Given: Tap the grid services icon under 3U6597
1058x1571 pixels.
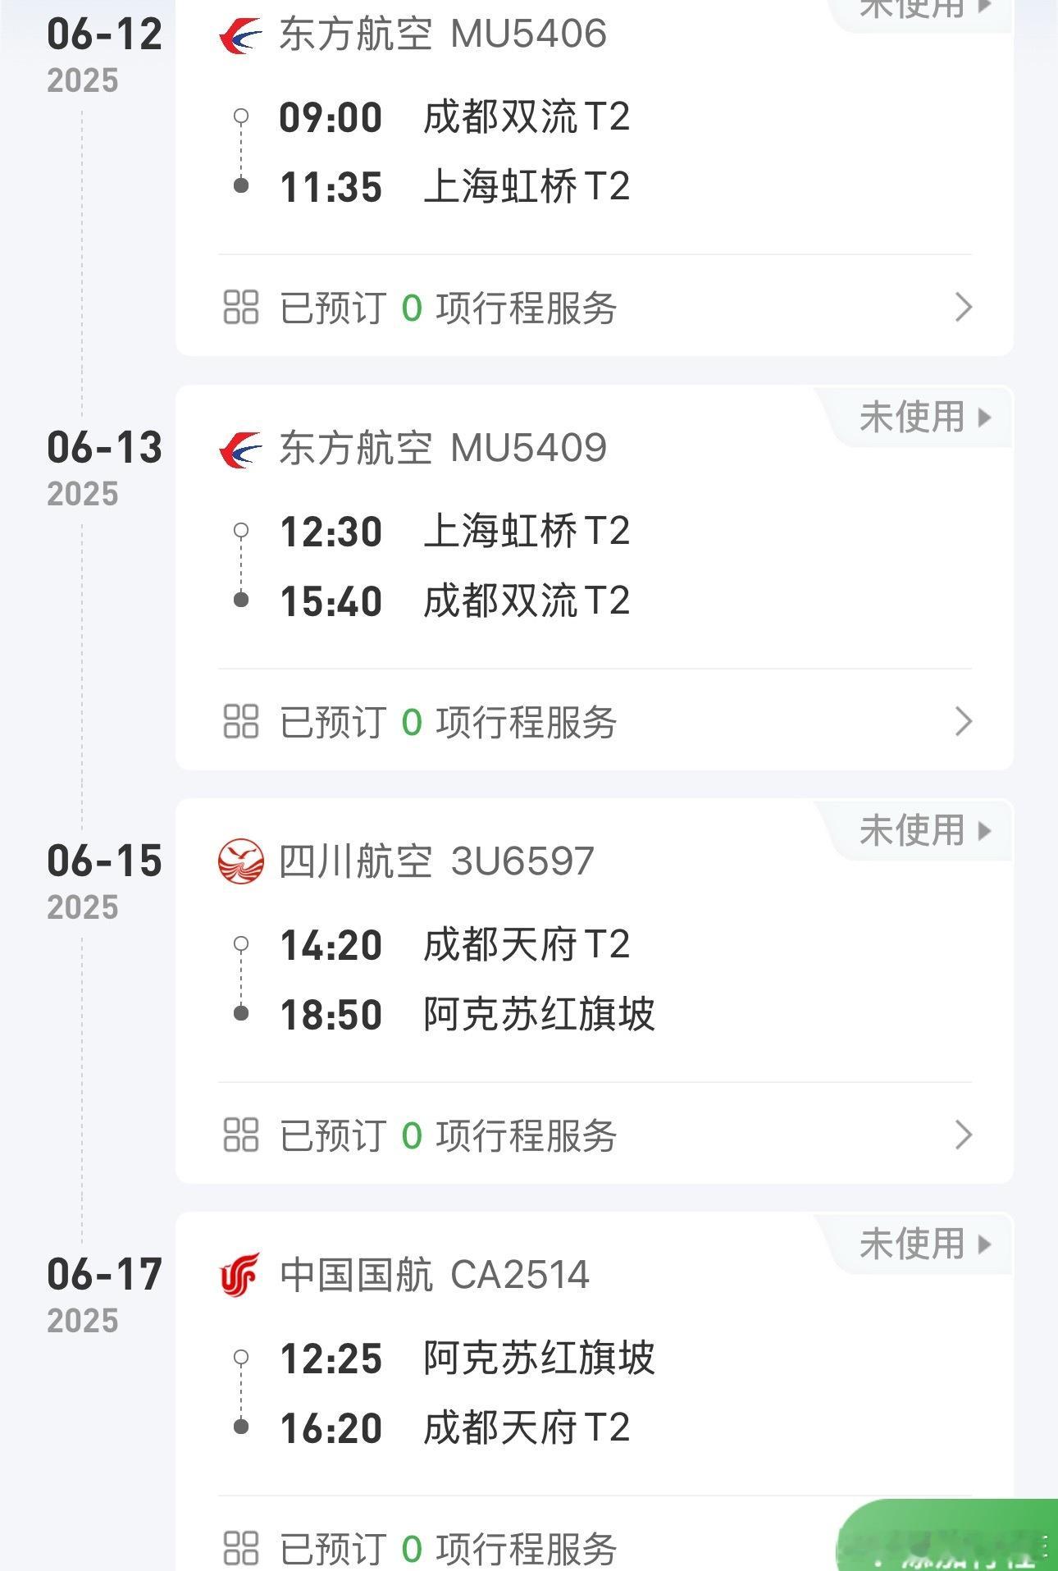Looking at the screenshot, I should pos(240,1135).
